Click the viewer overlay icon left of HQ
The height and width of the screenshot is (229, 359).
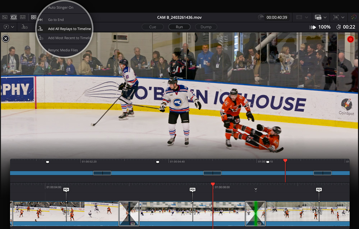click(x=299, y=17)
